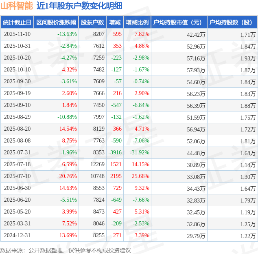Click the 增减比例 column header

(x=137, y=22)
